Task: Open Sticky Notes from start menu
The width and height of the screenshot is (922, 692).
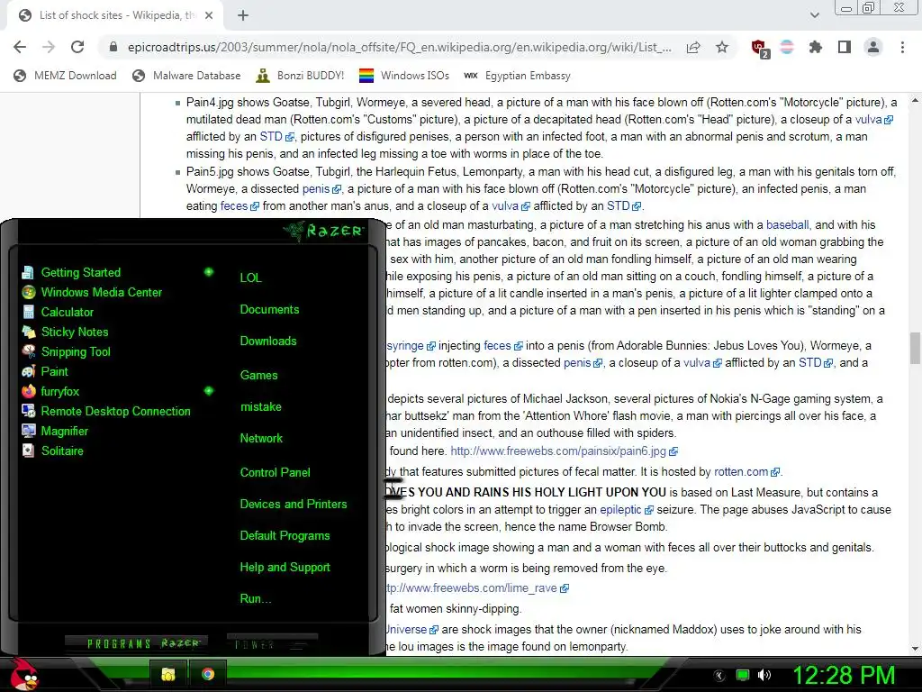Action: [75, 332]
